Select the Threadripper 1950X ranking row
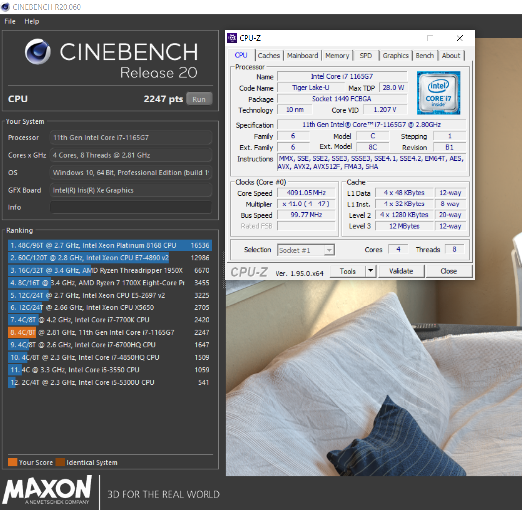The width and height of the screenshot is (522, 510). point(110,270)
